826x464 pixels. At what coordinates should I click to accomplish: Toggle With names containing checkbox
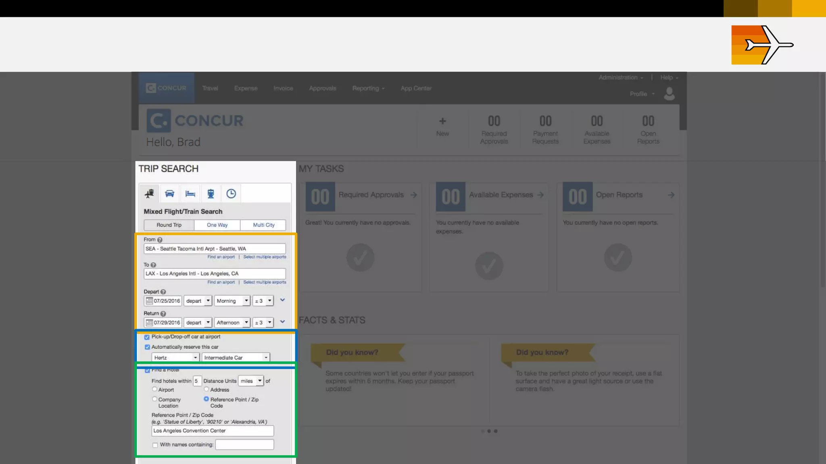tap(155, 445)
